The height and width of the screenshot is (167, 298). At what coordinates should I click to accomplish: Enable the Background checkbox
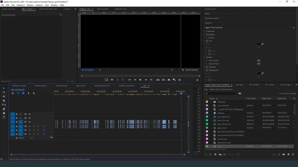tap(207, 70)
